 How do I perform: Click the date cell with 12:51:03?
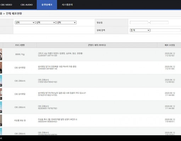tap(170, 68)
